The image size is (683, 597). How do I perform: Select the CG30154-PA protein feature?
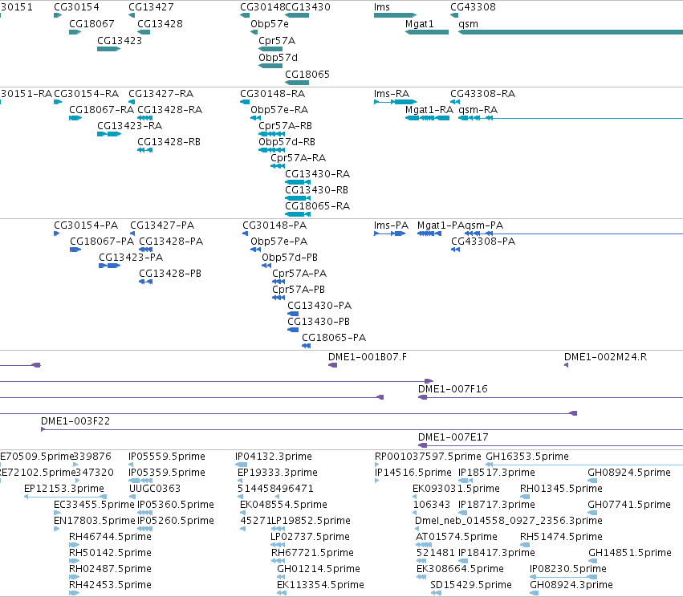coord(57,234)
